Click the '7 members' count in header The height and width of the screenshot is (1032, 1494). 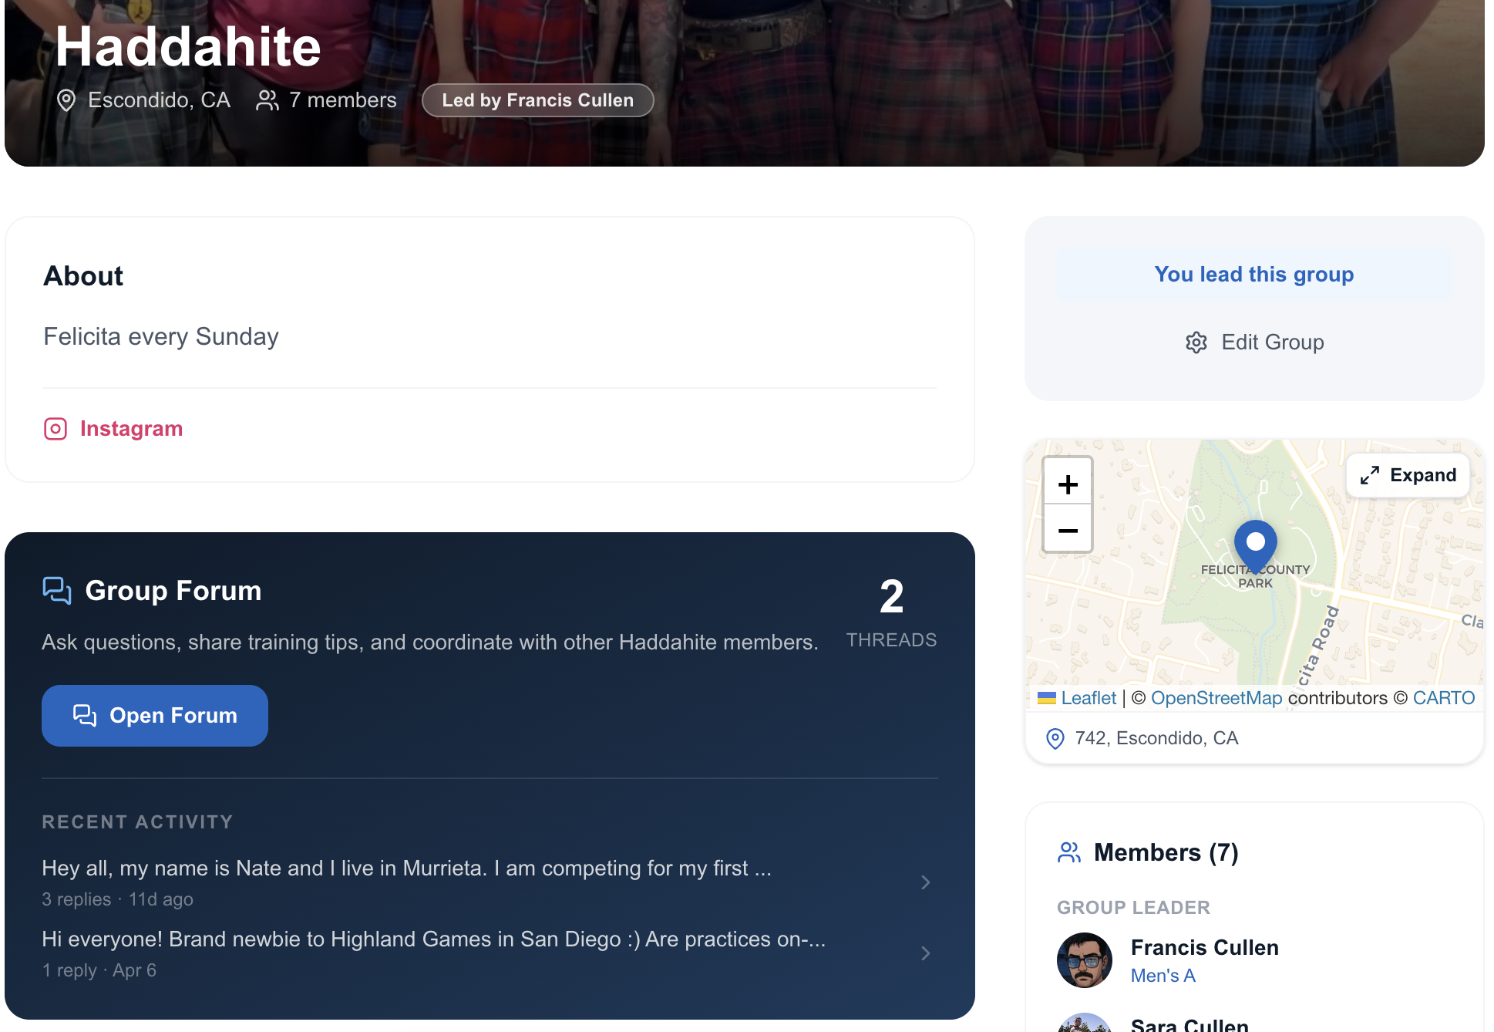point(343,100)
